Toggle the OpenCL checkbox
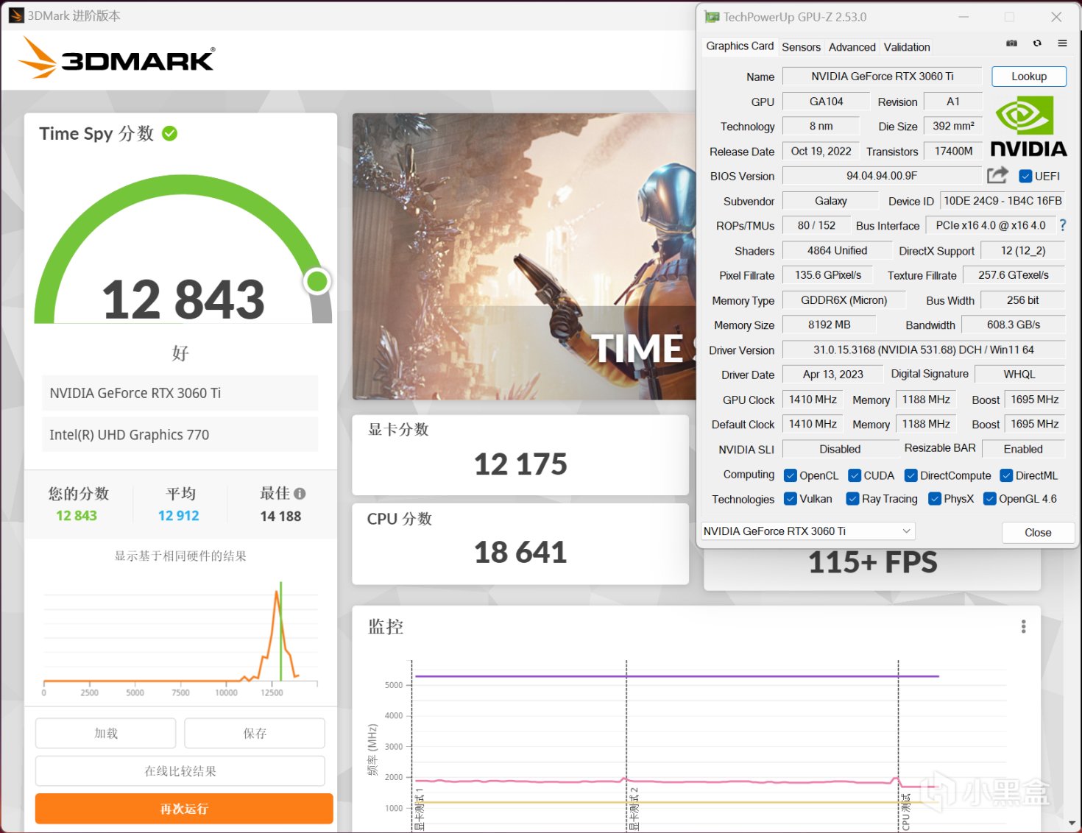The width and height of the screenshot is (1082, 833). point(791,475)
